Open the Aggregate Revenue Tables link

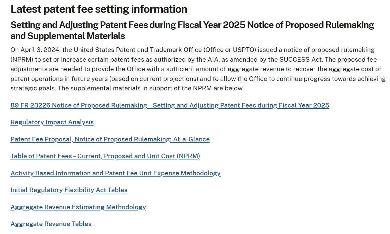(x=51, y=224)
